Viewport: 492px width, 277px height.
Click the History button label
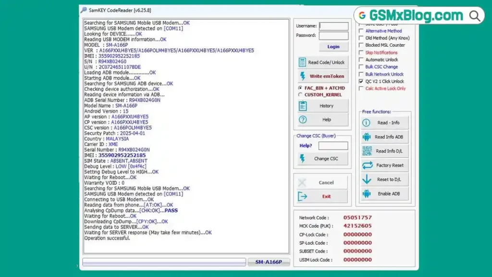pos(326,106)
